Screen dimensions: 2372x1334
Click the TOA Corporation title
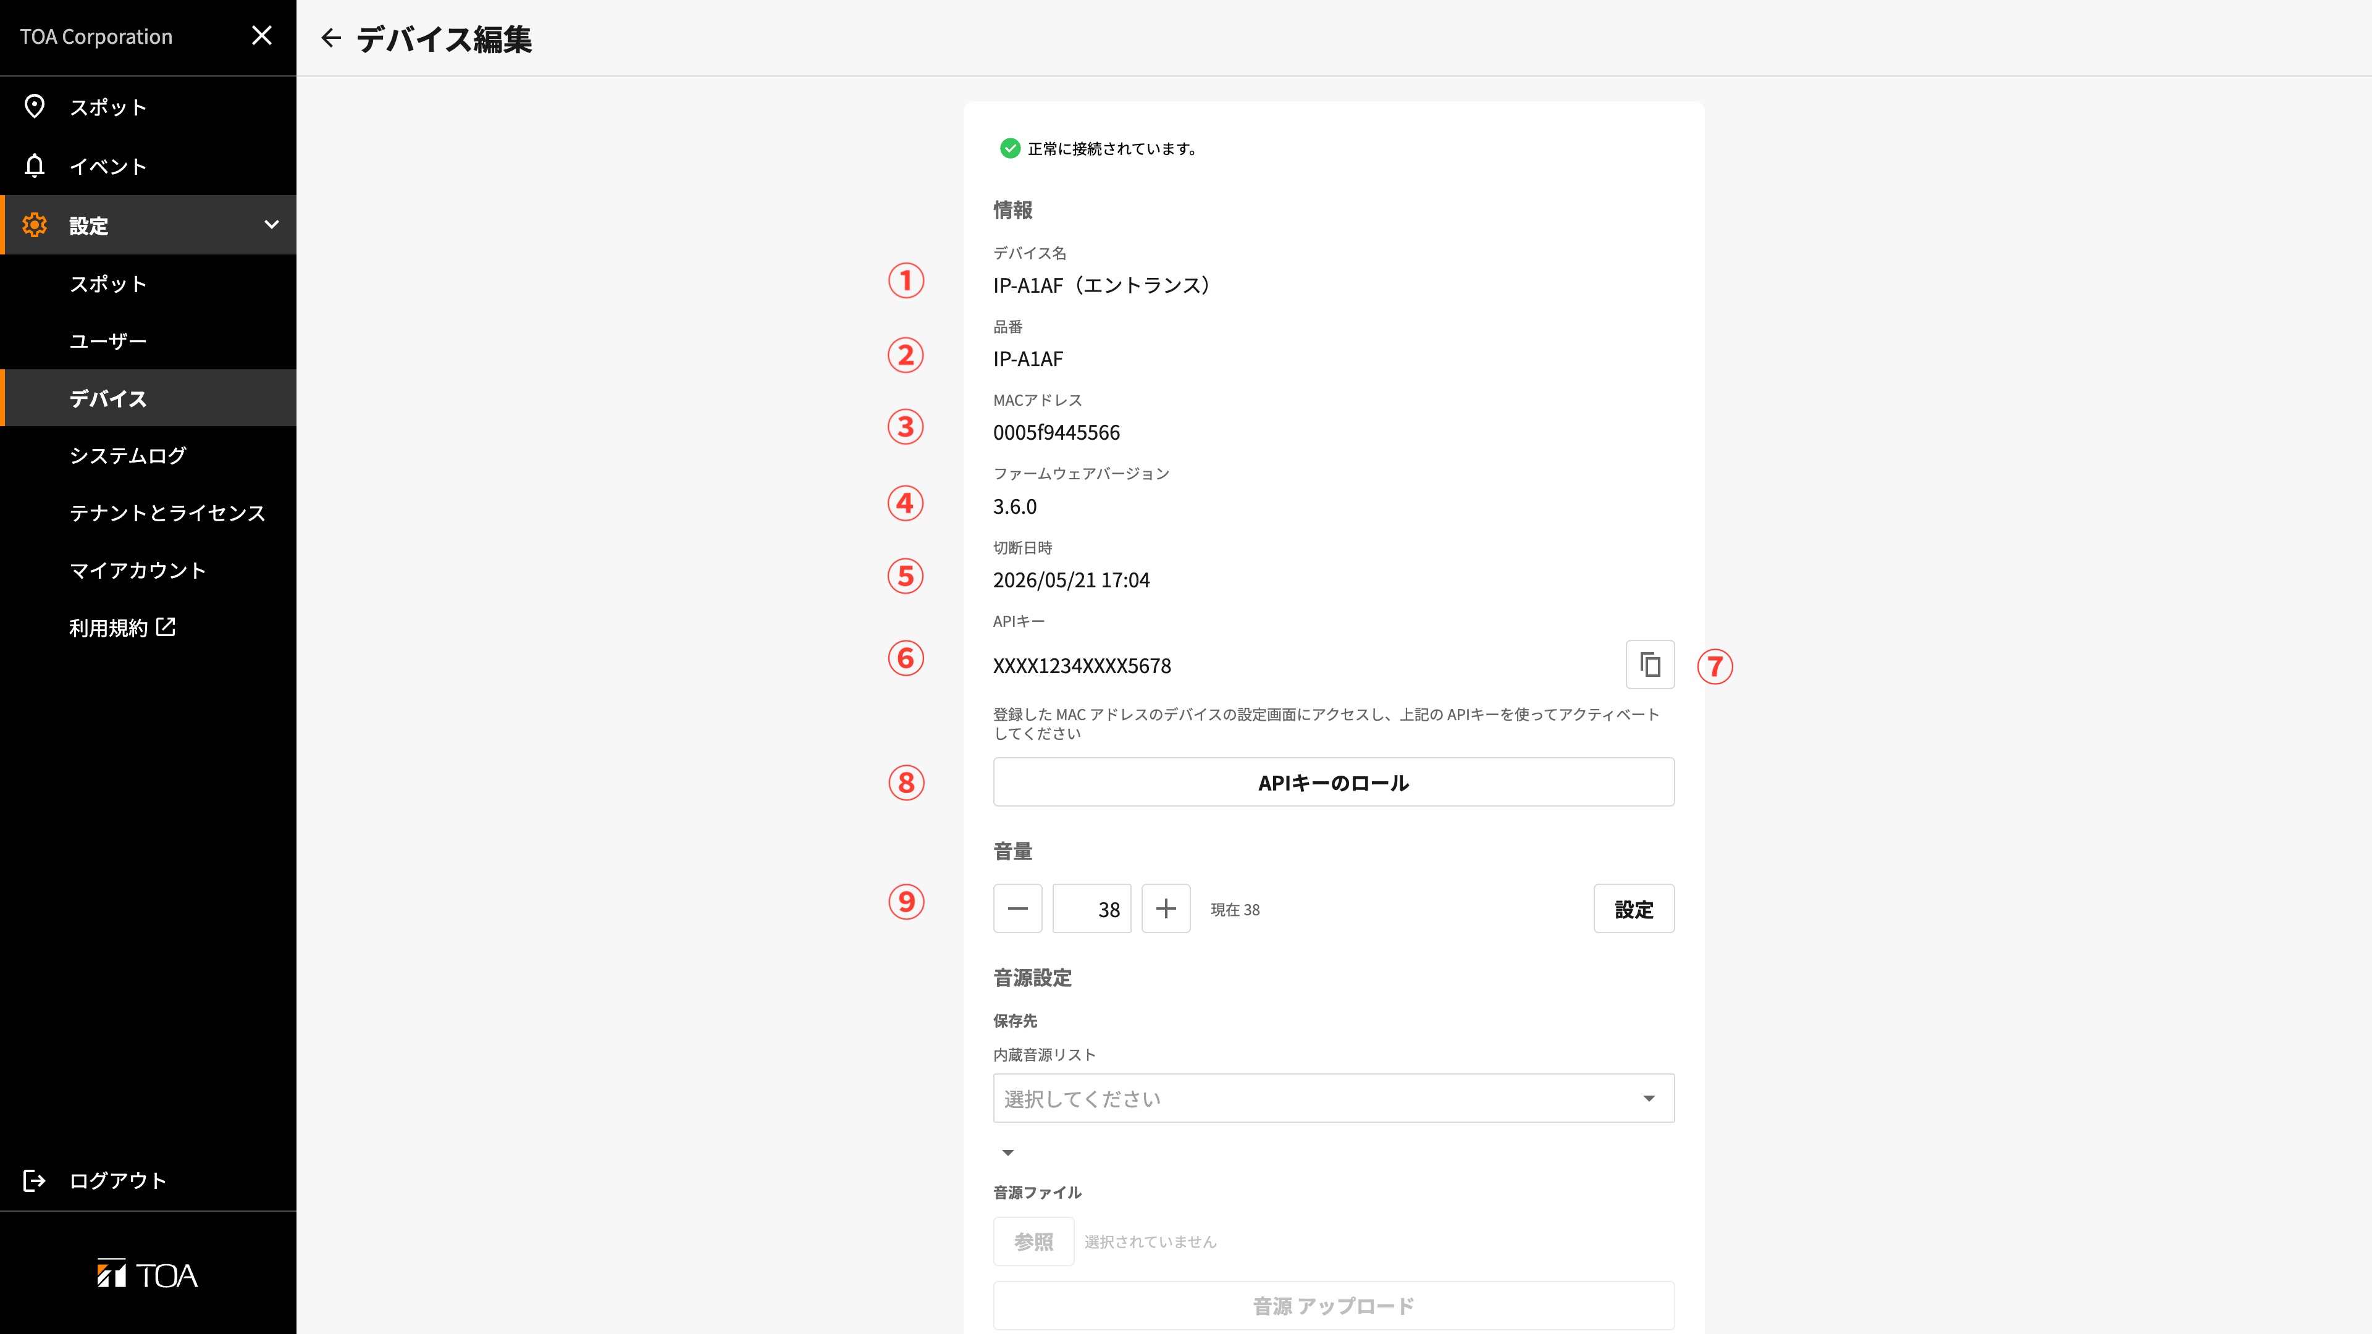click(96, 37)
